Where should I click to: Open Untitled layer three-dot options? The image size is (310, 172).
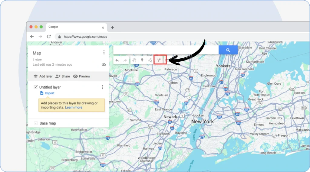(x=102, y=87)
